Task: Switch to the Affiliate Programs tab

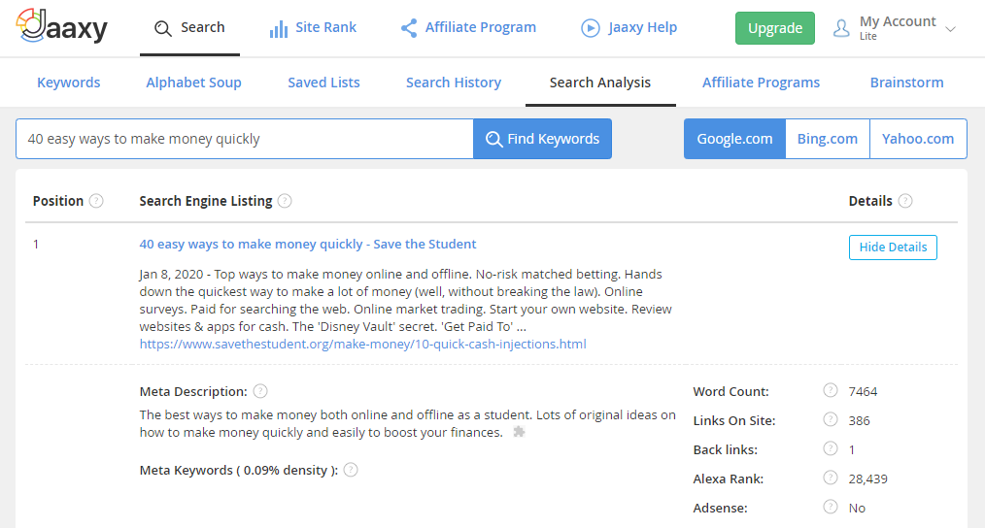Action: (761, 82)
